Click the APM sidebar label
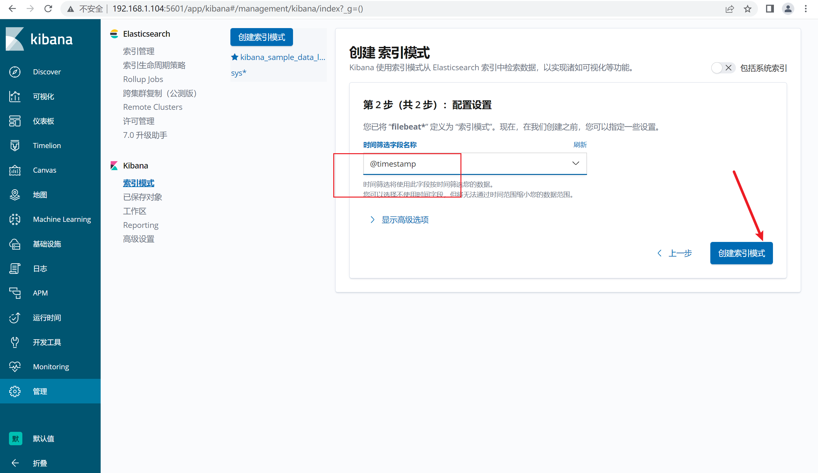 [40, 293]
